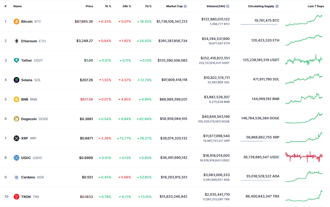This screenshot has width=330, height=207.
Task: Click Bitcoin's circulating supply progress bar
Action: pos(260,24)
